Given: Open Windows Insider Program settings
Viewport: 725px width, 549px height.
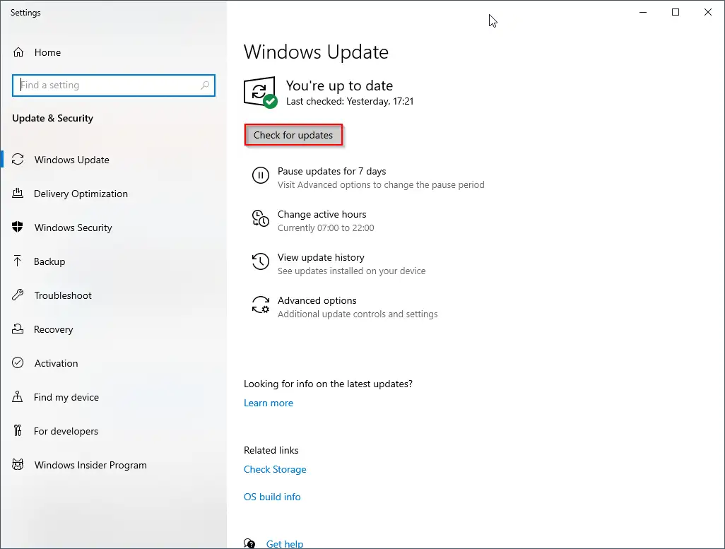Looking at the screenshot, I should point(90,465).
